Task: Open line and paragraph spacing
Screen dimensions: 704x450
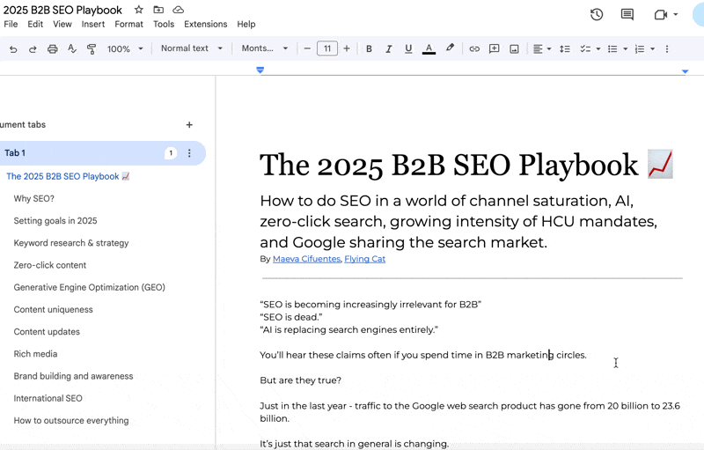Action: (565, 49)
